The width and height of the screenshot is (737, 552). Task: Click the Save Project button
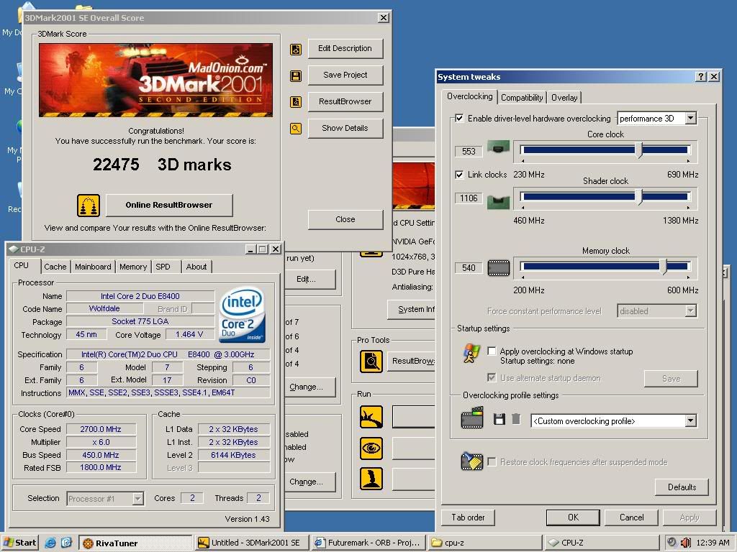coord(345,75)
